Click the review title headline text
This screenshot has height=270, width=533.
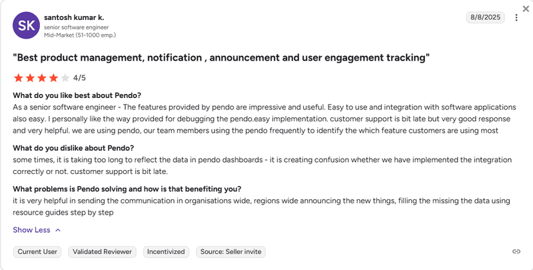pyautogui.click(x=221, y=58)
